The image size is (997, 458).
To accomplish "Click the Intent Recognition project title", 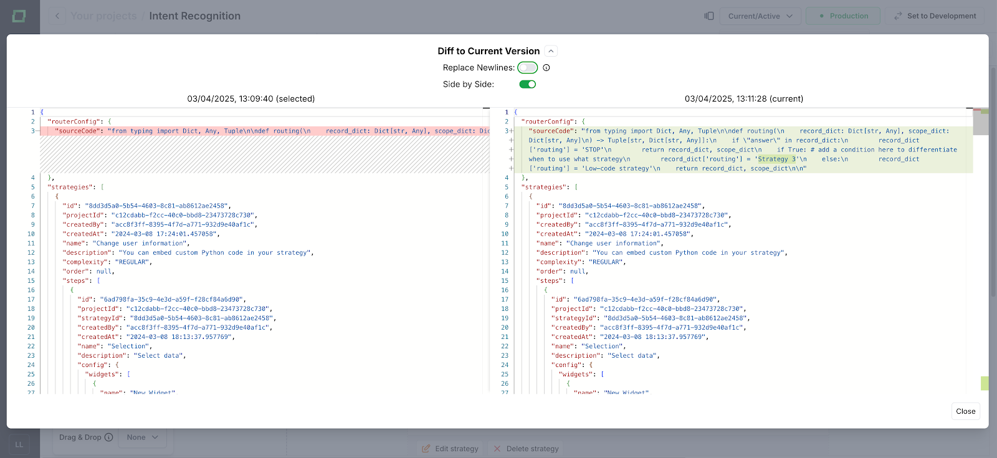I will [194, 16].
